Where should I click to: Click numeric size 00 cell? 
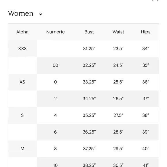[x=55, y=65]
